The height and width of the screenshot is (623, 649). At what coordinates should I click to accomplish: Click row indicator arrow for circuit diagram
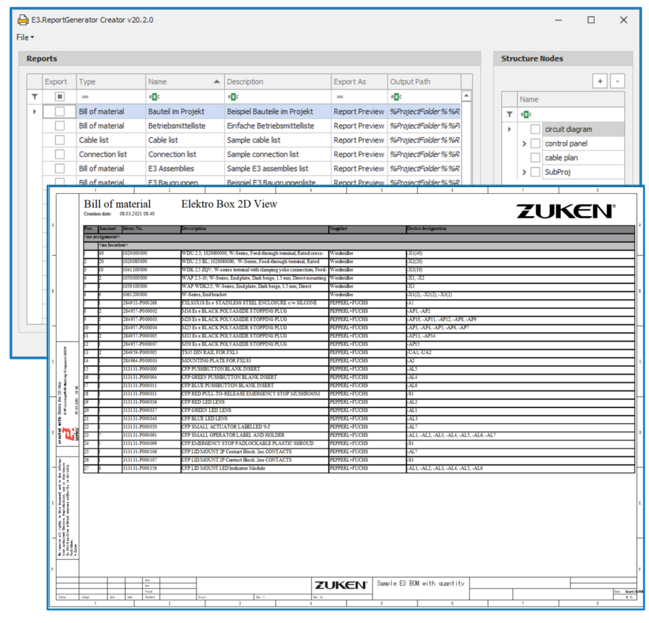[x=510, y=129]
